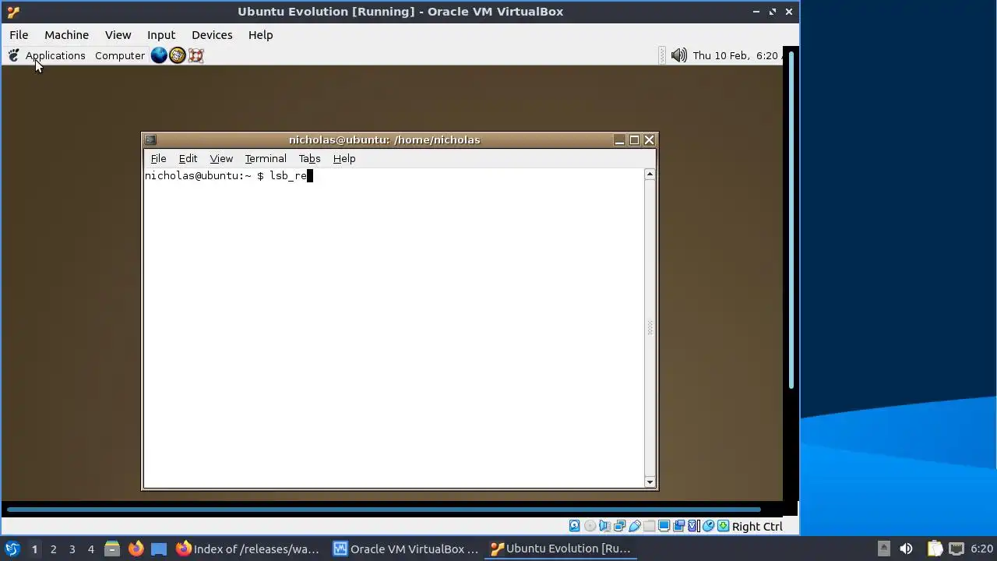The width and height of the screenshot is (997, 561).
Task: Open the terminal window menu icon in its title bar
Action: tap(150, 140)
